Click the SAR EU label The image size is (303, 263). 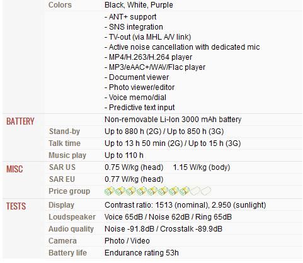pyautogui.click(x=62, y=179)
